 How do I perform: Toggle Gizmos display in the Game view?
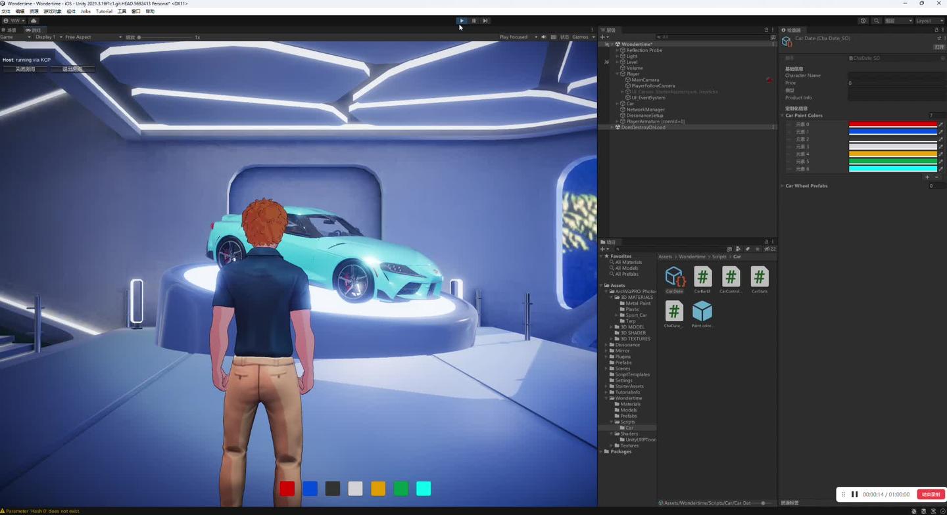[x=580, y=37]
